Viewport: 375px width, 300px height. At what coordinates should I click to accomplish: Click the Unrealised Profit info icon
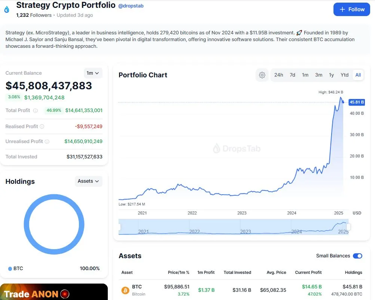[47, 142]
